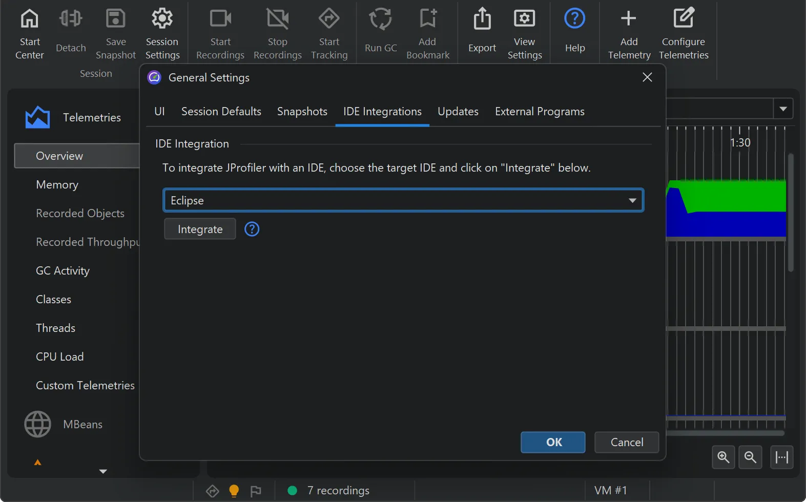This screenshot has width=806, height=502.
Task: Expand the telemetry chart dropdown arrow
Action: pos(783,109)
